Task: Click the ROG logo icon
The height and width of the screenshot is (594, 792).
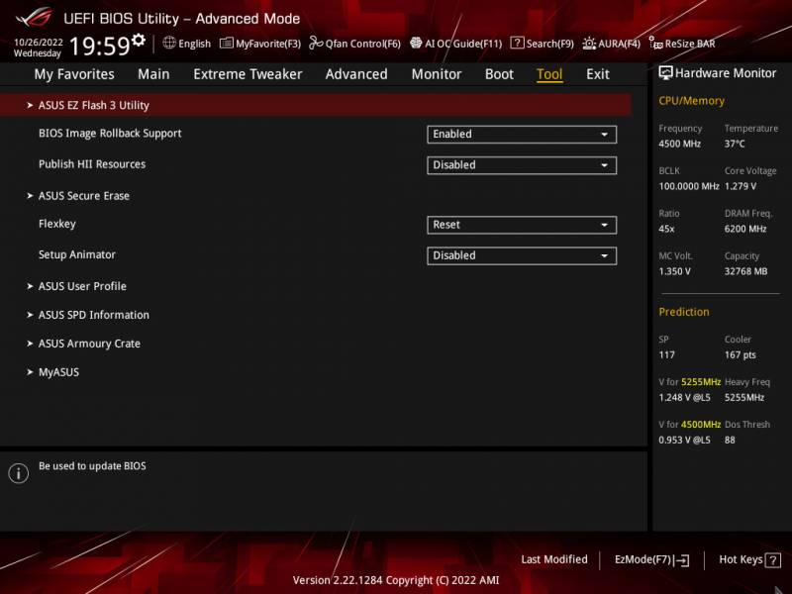Action: click(x=34, y=18)
